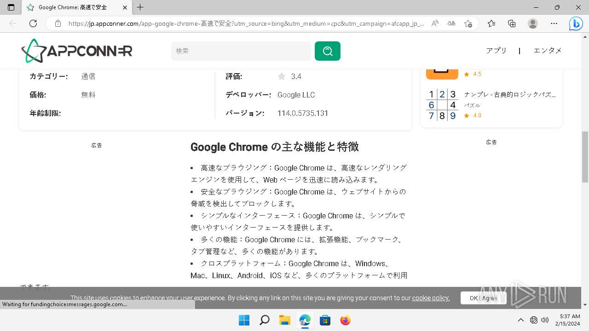Open Firefox from taskbar
The height and width of the screenshot is (331, 589).
pos(346,320)
